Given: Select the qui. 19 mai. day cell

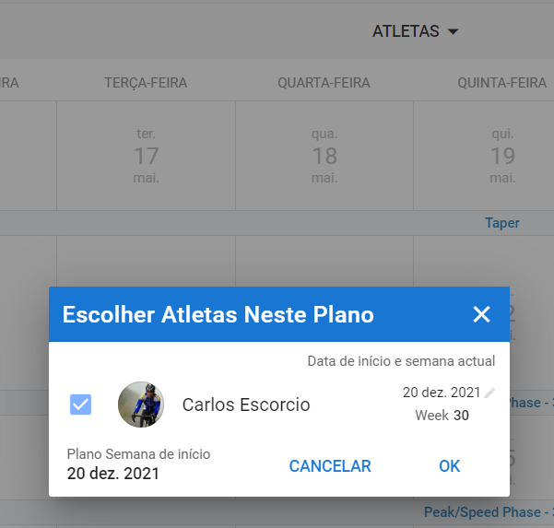Looking at the screenshot, I should point(484,156).
